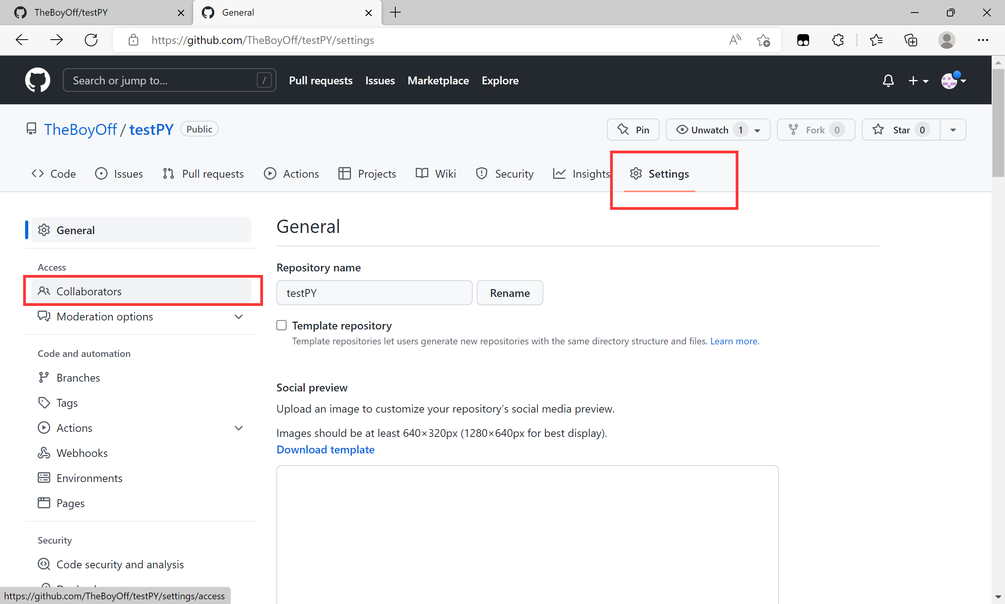Viewport: 1005px width, 604px height.
Task: Open browser profile avatar icon
Action: point(947,40)
